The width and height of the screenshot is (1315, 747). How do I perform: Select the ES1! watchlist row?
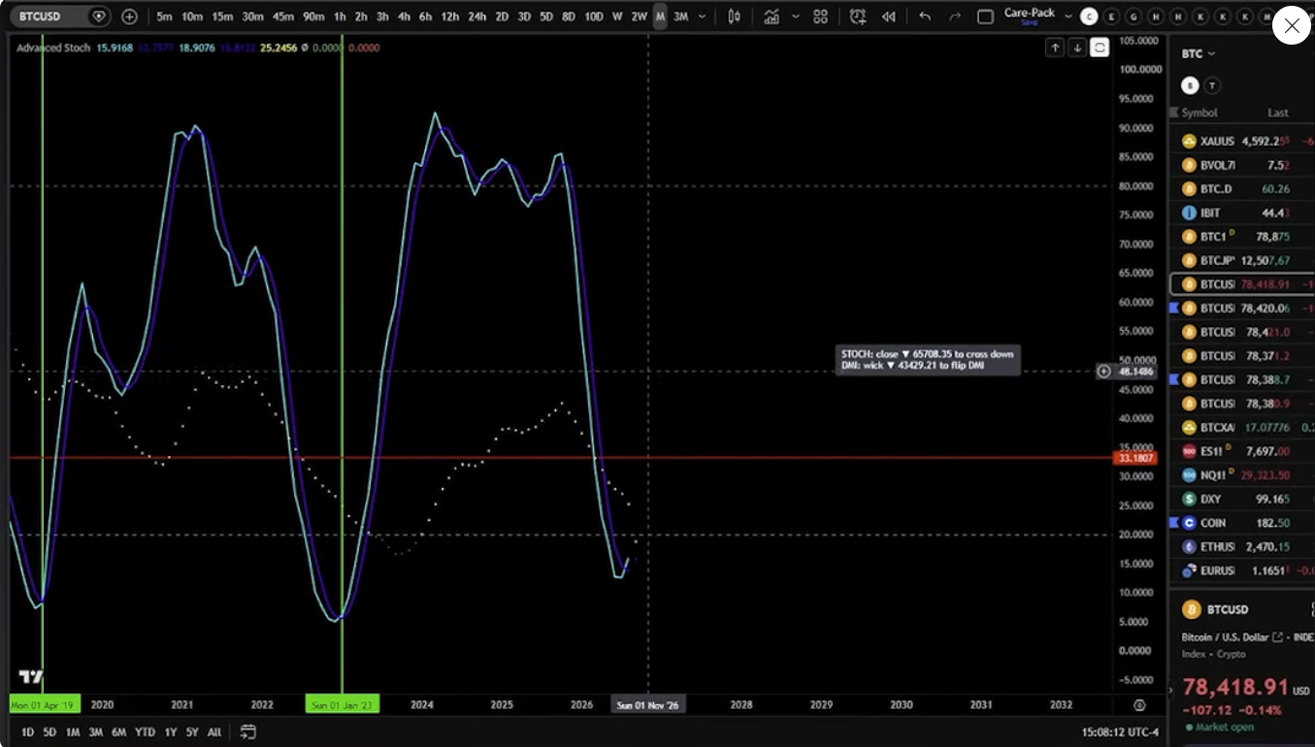click(1242, 451)
